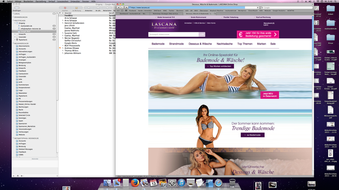Click the Suchbegriff / Artikelnummer search field

[173, 34]
